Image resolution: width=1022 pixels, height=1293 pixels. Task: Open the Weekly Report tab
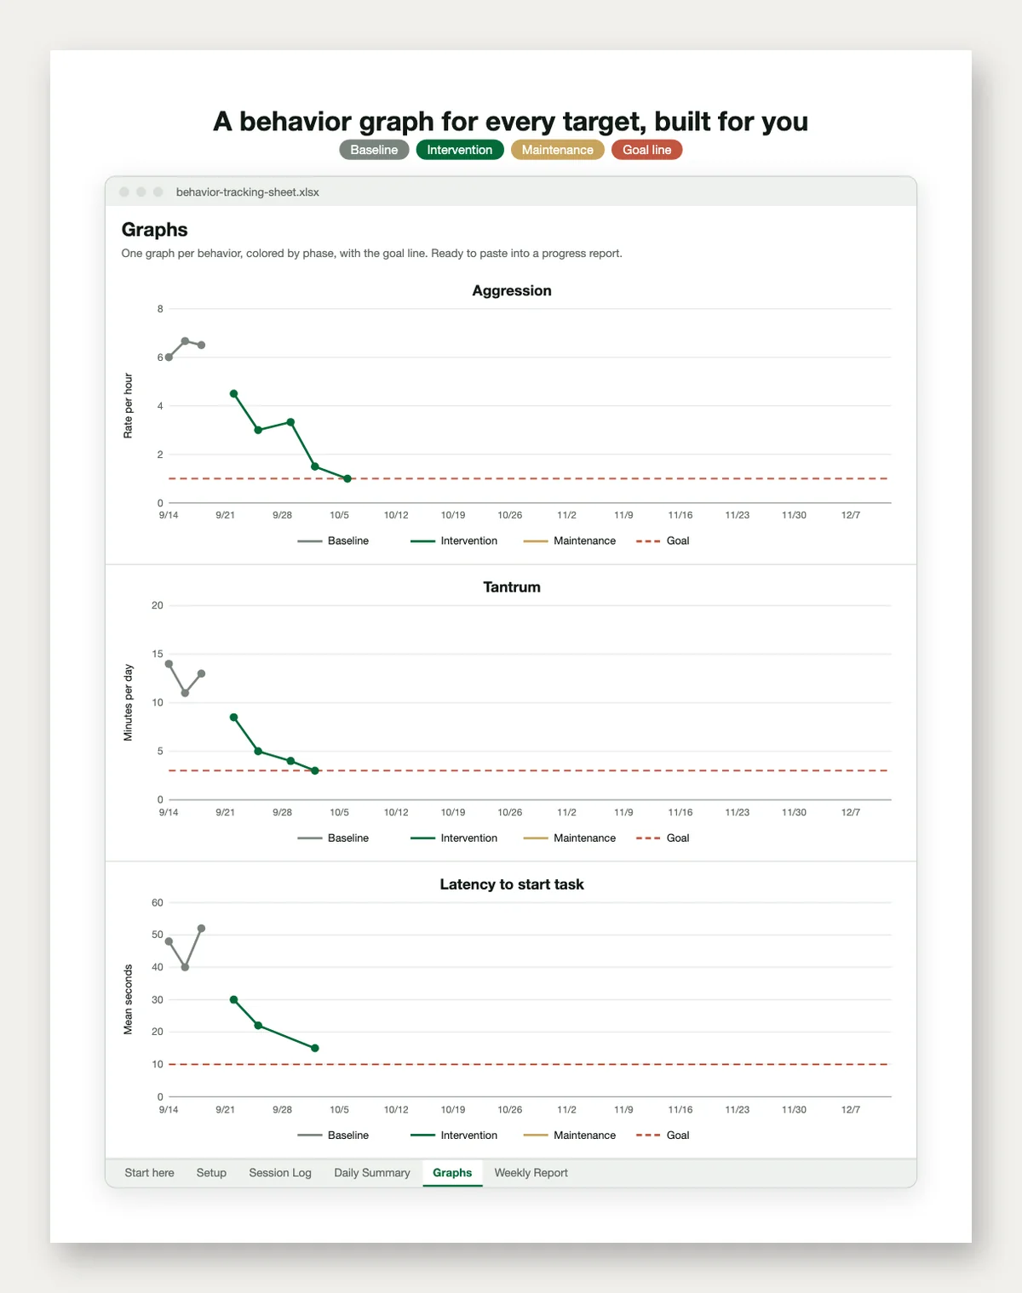(x=531, y=1173)
